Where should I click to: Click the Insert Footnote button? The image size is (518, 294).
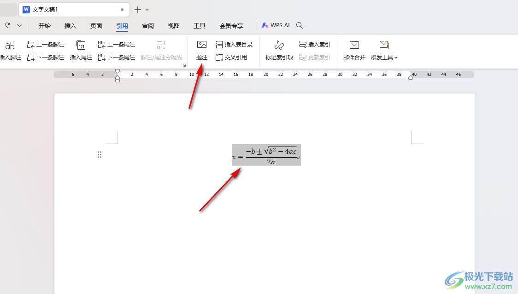point(10,51)
